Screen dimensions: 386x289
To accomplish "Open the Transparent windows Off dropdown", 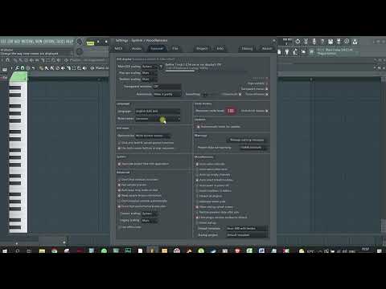I will tap(166, 87).
